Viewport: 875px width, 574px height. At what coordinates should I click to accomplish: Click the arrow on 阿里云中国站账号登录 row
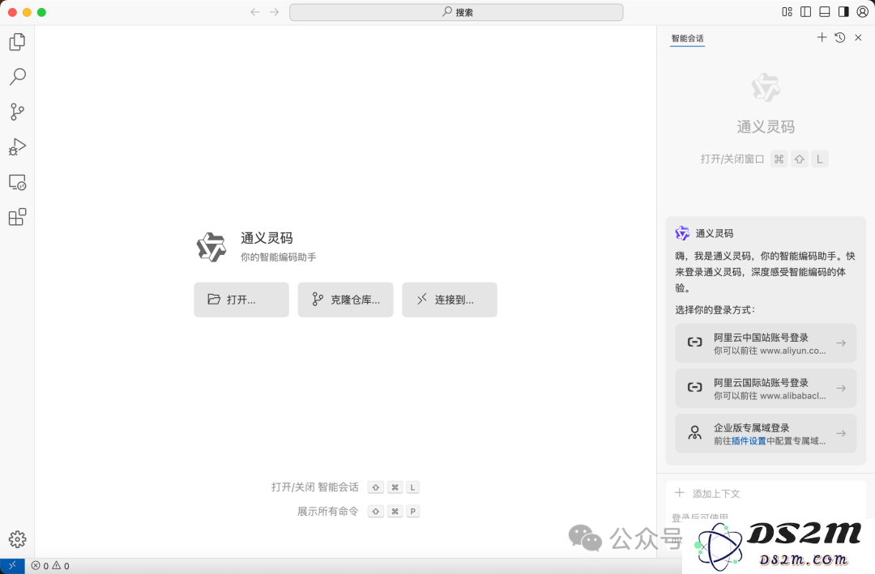click(841, 343)
